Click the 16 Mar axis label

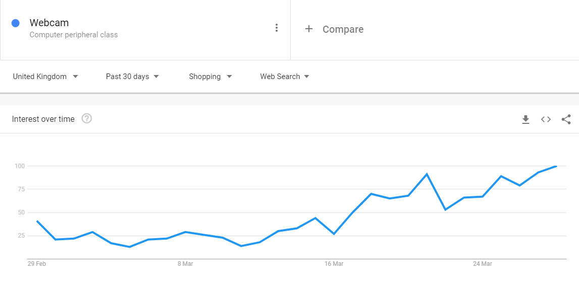[x=334, y=264]
